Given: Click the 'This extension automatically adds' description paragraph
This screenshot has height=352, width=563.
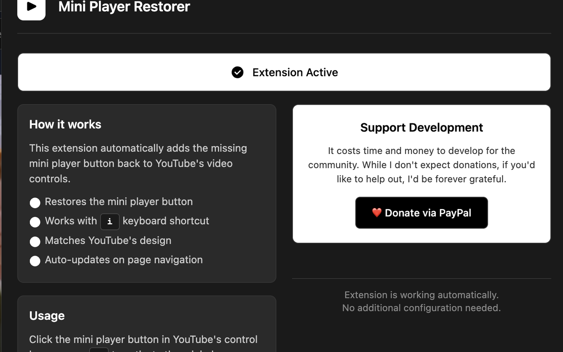Looking at the screenshot, I should pyautogui.click(x=138, y=163).
